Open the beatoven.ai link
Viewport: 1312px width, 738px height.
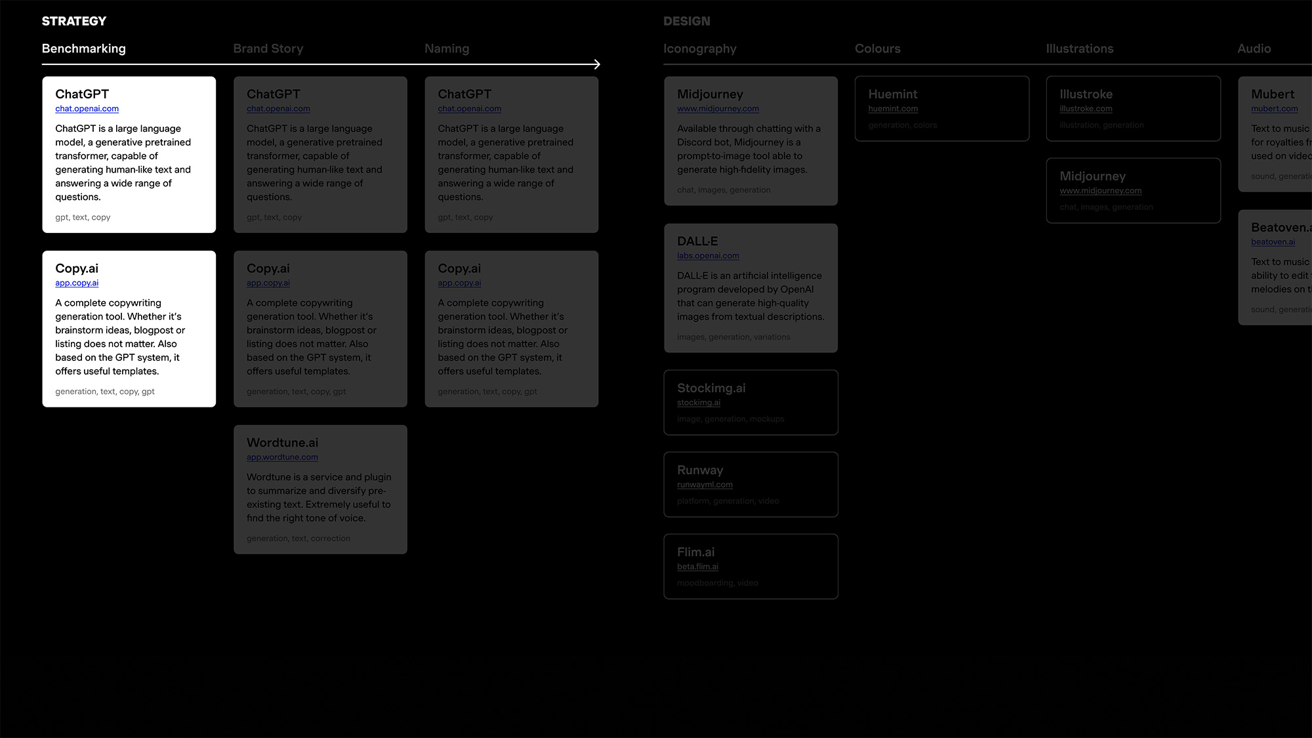(1273, 242)
